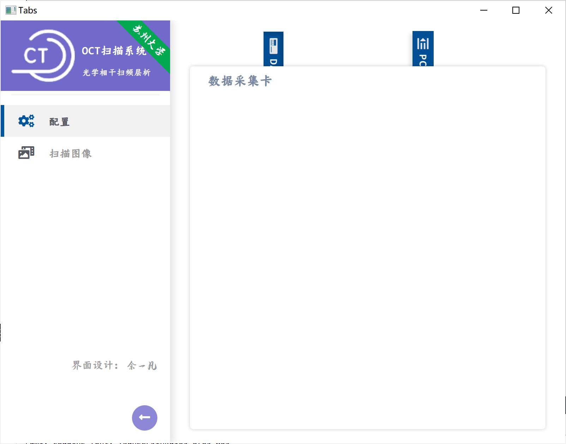566x444 pixels.
Task: Click the 光学相干扫频层析 subtitle text
Action: [x=116, y=73]
